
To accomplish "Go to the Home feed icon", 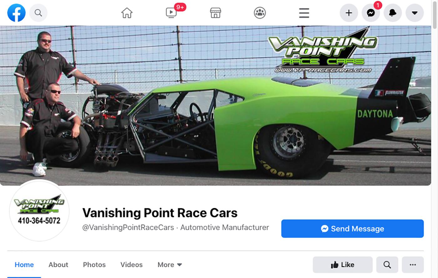I will tap(127, 13).
